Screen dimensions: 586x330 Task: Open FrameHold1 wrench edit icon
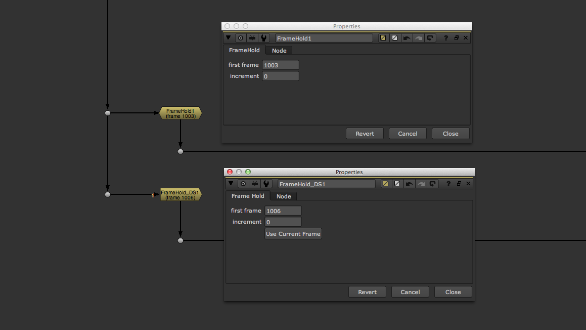pyautogui.click(x=264, y=38)
